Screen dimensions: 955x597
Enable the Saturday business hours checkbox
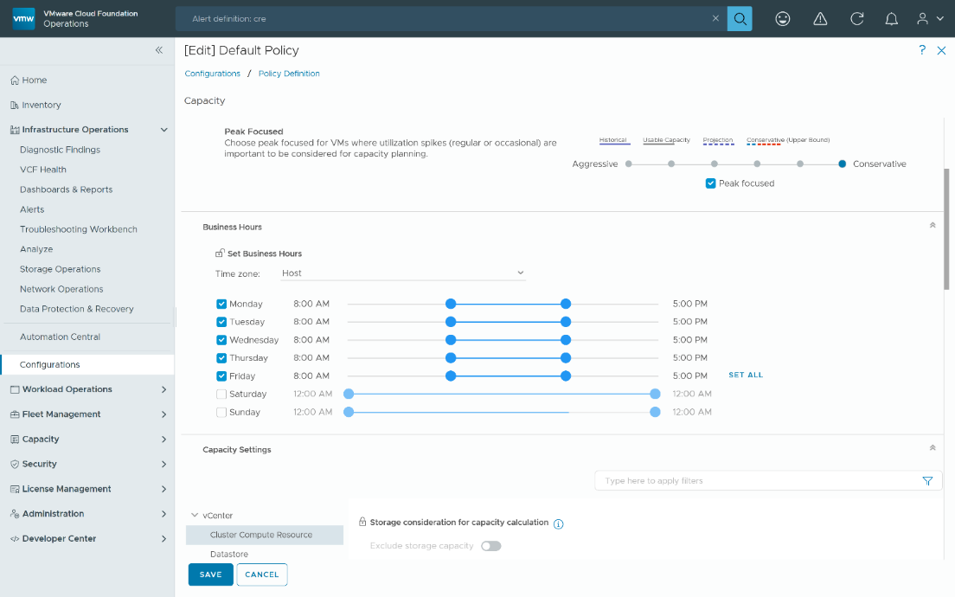click(x=221, y=394)
